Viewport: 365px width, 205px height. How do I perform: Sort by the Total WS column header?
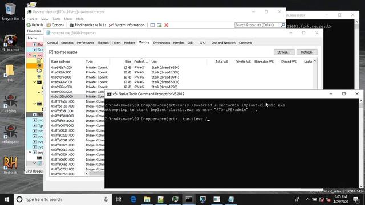click(219, 61)
